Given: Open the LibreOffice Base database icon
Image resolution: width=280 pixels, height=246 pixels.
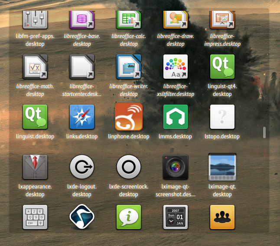Looking at the screenshot, I should [x=82, y=19].
